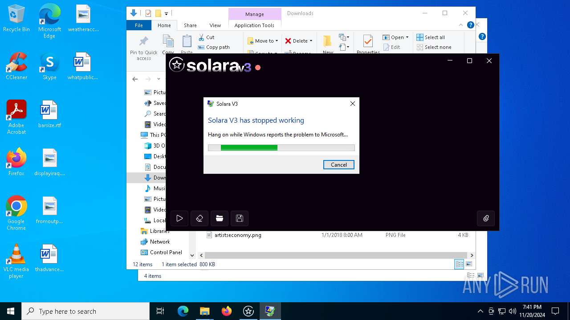Click Pin to Quick access
The height and width of the screenshot is (320, 570).
pyautogui.click(x=143, y=48)
